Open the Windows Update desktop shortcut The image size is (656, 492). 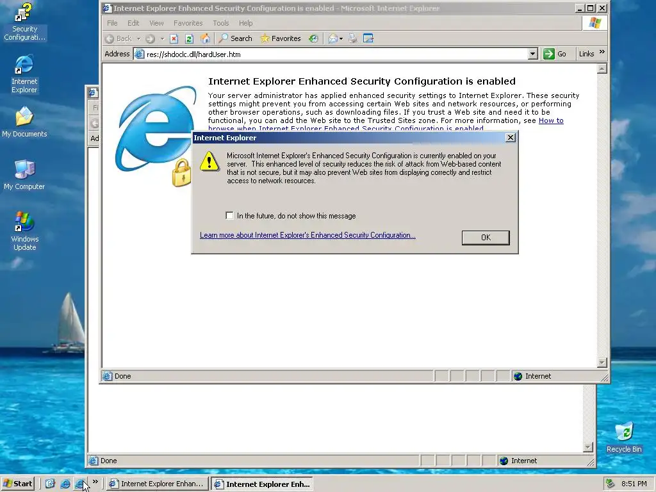[x=24, y=231]
